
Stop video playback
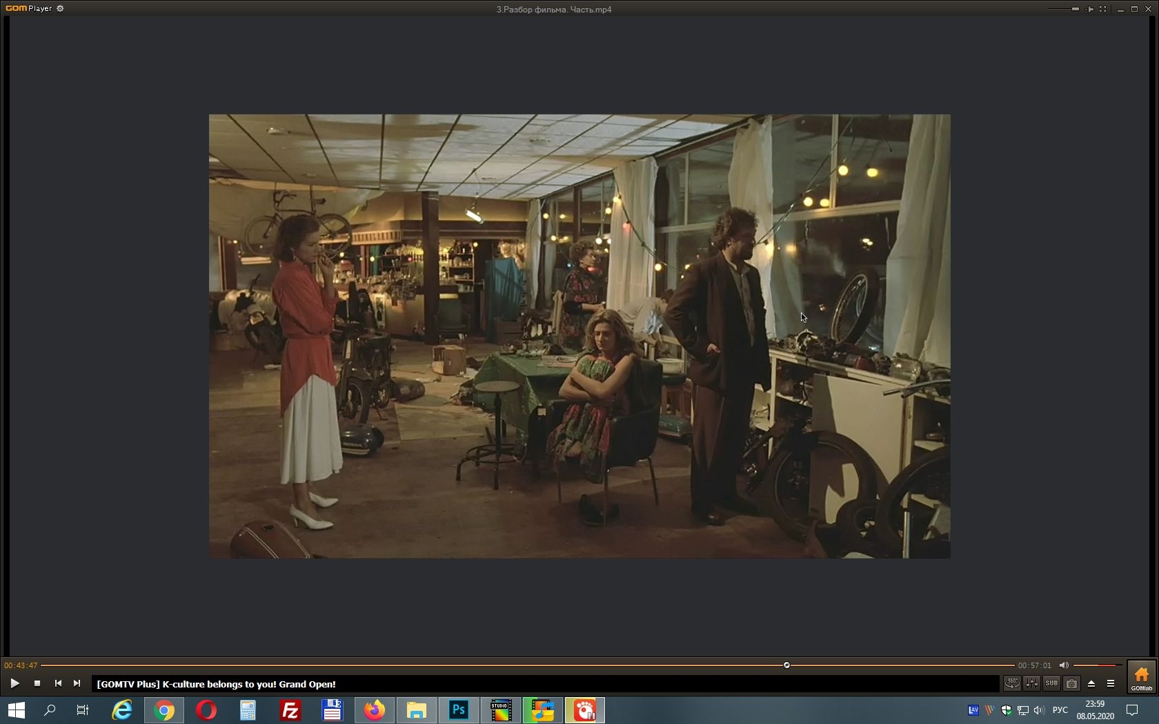pos(37,683)
